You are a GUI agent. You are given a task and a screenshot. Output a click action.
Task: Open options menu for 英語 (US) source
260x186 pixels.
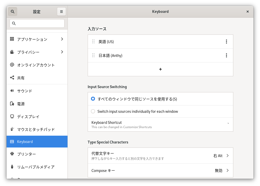coord(226,42)
